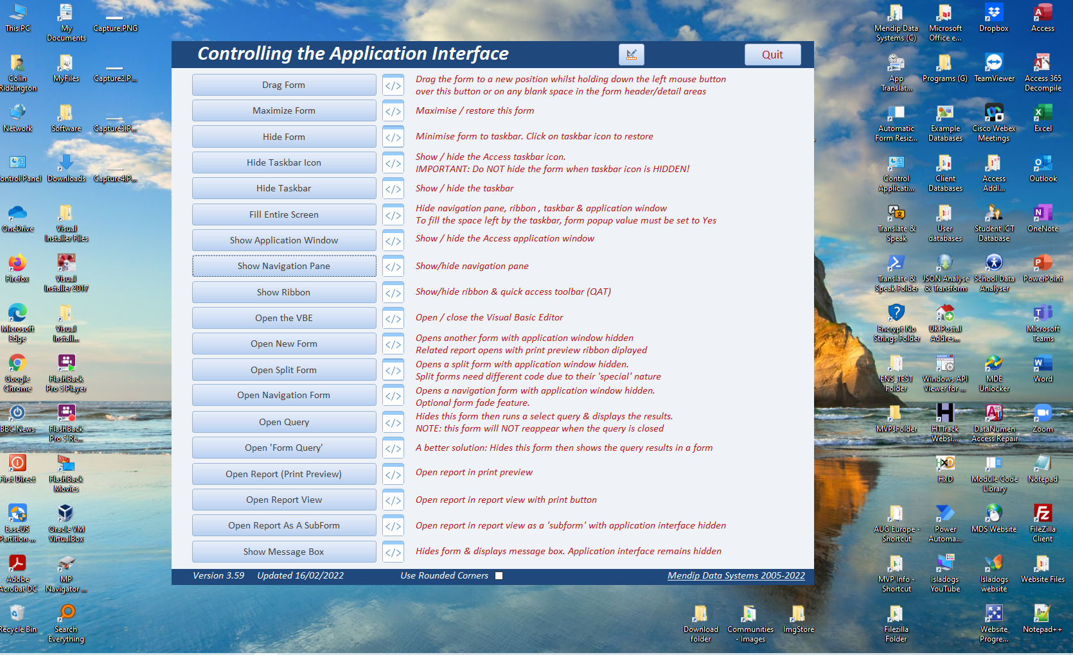
Task: View code for Show Application Window
Action: click(x=393, y=241)
